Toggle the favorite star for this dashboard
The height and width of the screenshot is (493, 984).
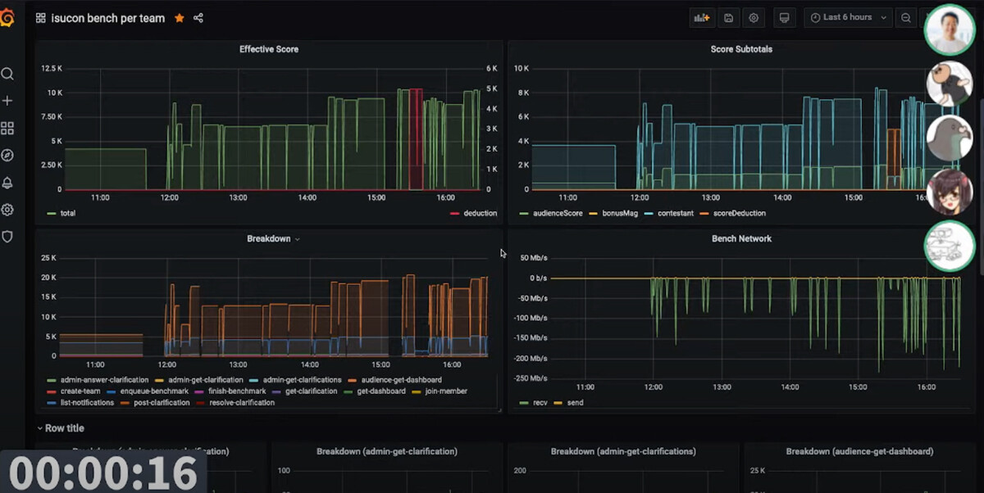coord(180,18)
